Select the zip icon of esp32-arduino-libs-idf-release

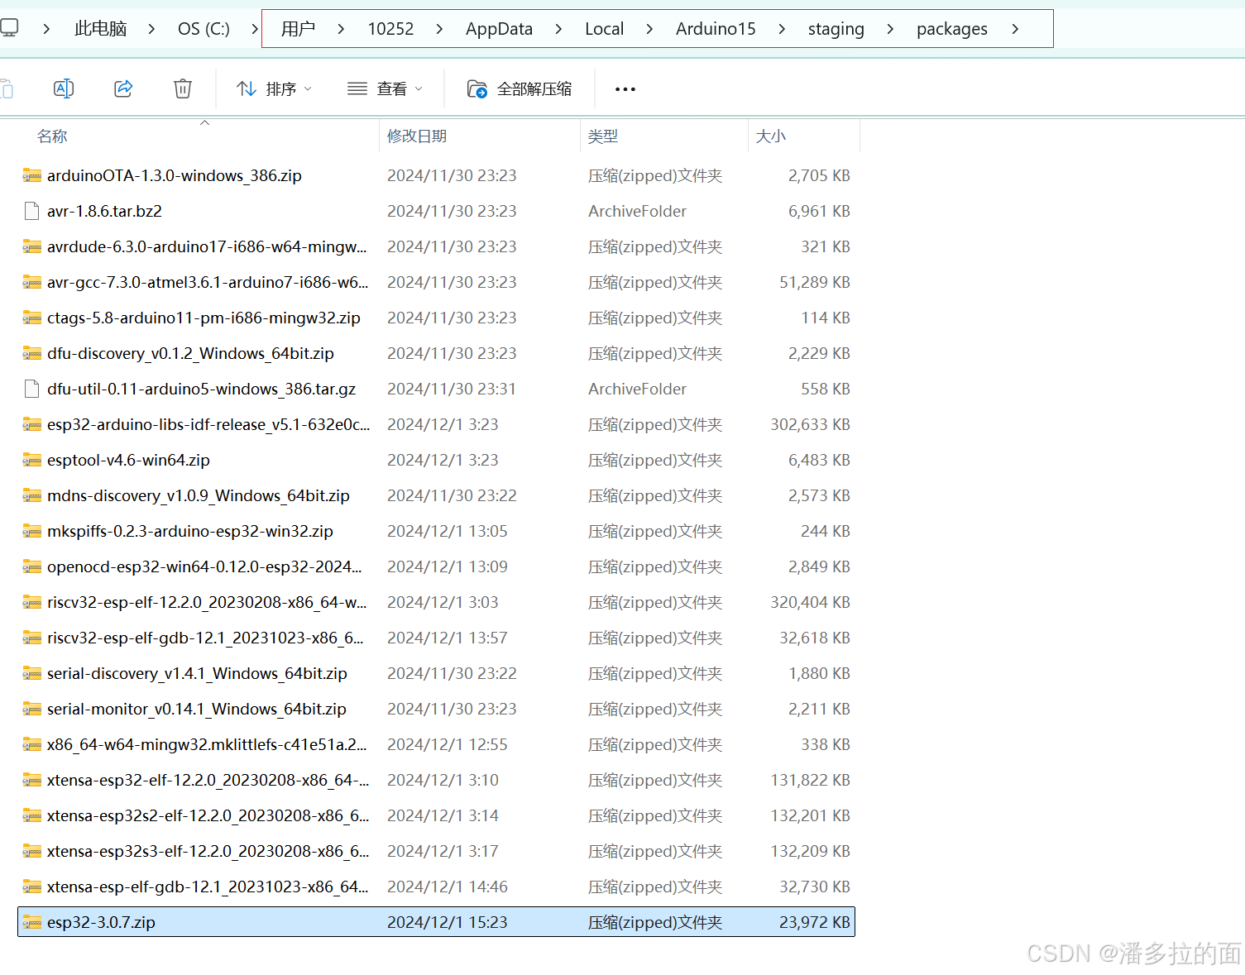pyautogui.click(x=32, y=424)
